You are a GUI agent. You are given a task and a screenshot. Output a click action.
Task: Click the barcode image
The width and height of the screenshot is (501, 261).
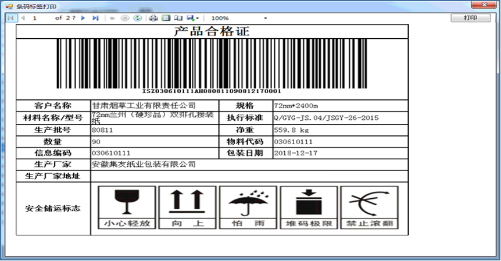[212, 63]
